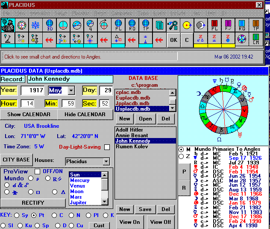Click the yellow sun circle icon
270x229 pixels.
pos(187,25)
